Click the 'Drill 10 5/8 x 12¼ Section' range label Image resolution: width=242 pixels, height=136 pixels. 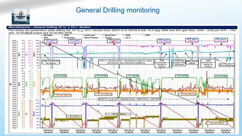coord(129,99)
